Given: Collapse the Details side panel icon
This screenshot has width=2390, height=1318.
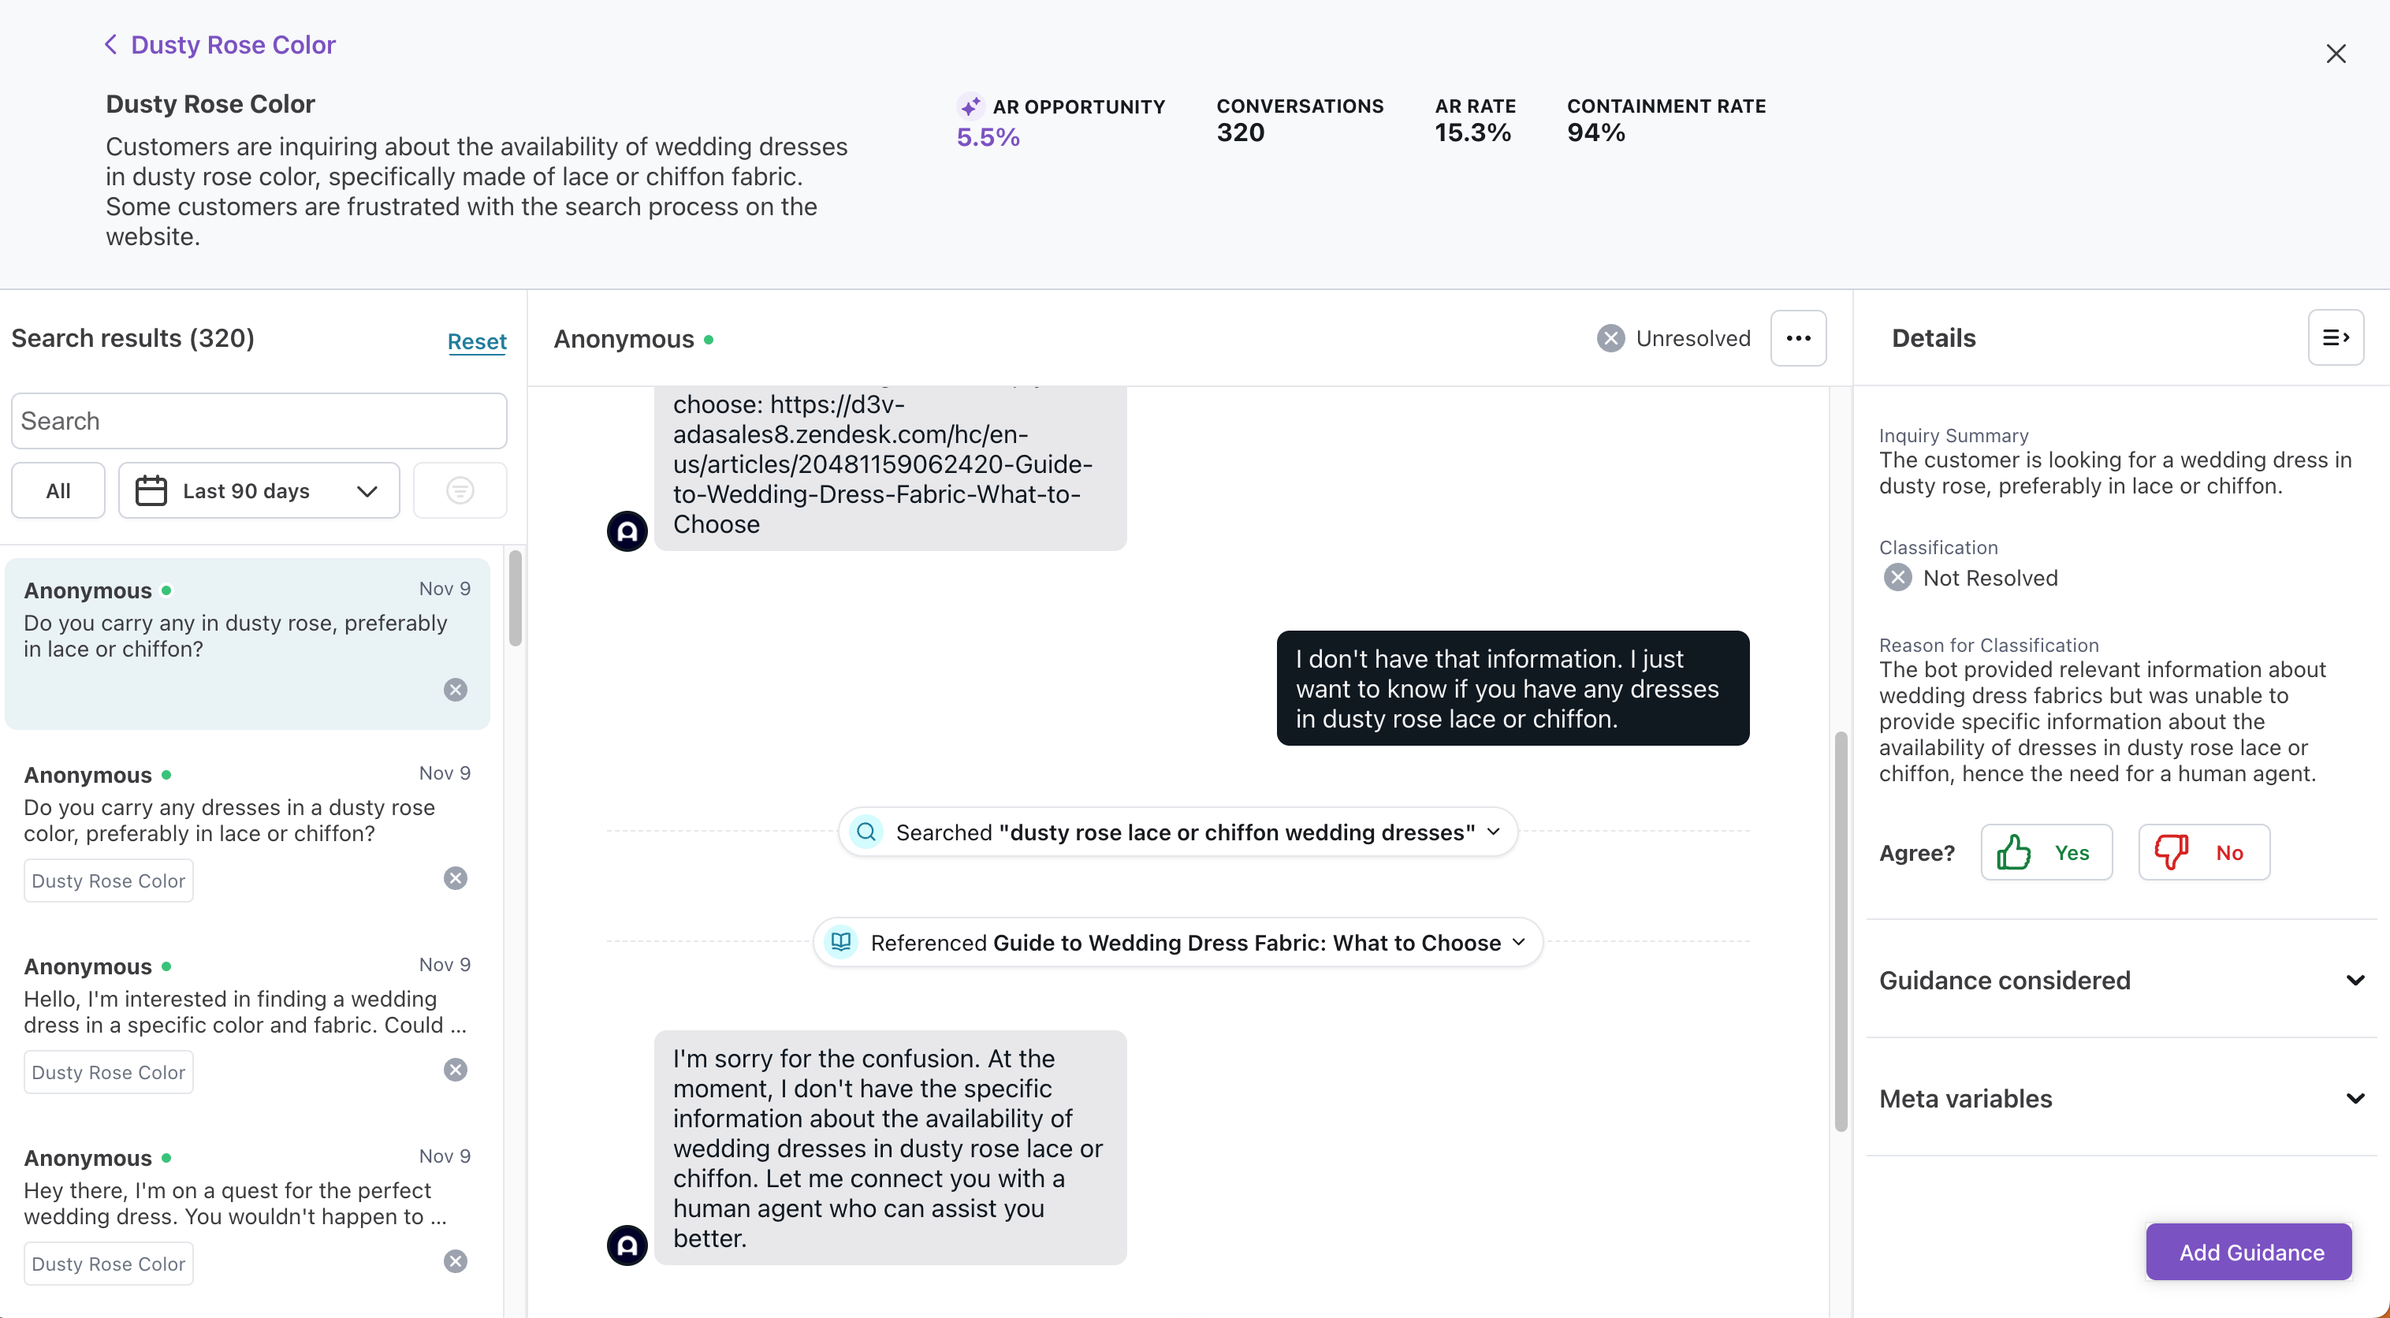Looking at the screenshot, I should (2336, 337).
